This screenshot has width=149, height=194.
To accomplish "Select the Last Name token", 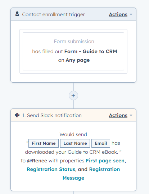I will point(75,143).
